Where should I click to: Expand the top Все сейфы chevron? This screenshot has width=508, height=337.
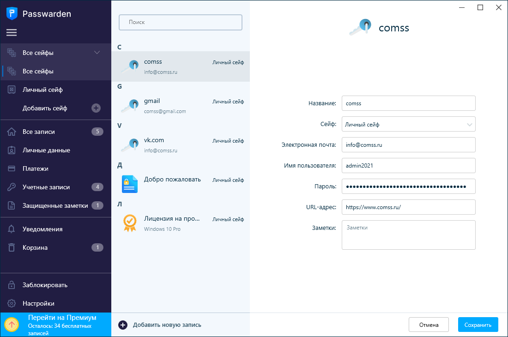[97, 53]
